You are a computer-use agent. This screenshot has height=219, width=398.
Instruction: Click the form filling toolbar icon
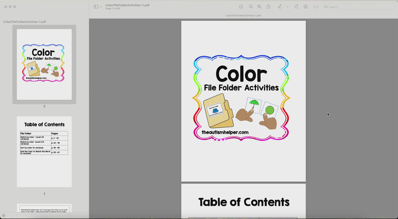[316, 7]
